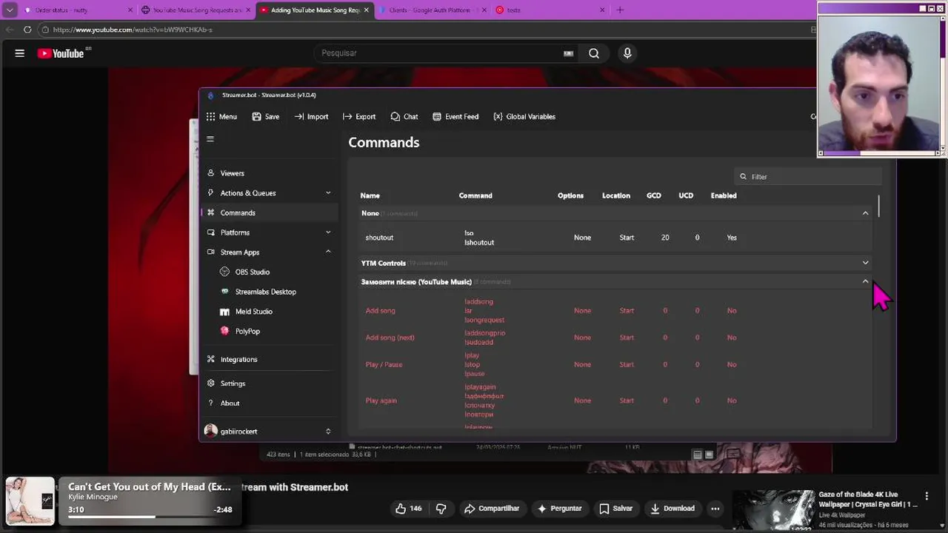The width and height of the screenshot is (948, 533).
Task: Like the video with the thumbs up
Action: tap(408, 509)
